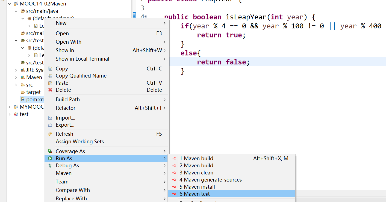Run 1 Maven build
386x202 pixels.
coord(232,159)
